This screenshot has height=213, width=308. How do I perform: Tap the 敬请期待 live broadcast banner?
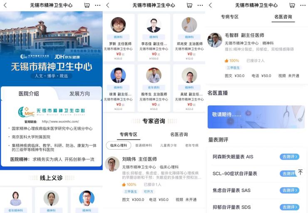pyautogui.click(x=256, y=117)
